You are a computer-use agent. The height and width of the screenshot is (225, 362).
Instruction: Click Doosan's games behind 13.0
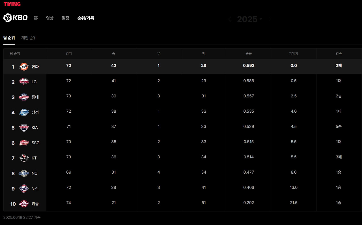(x=294, y=187)
